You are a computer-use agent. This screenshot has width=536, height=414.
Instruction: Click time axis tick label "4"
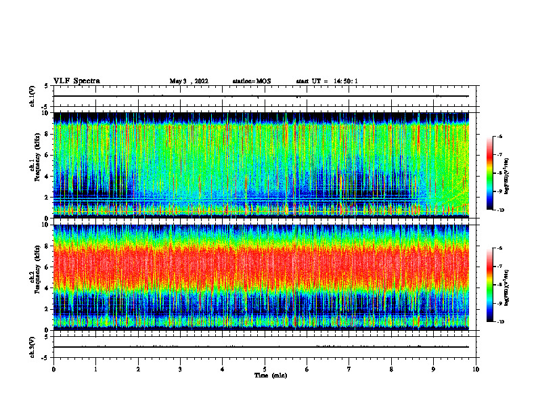[222, 369]
